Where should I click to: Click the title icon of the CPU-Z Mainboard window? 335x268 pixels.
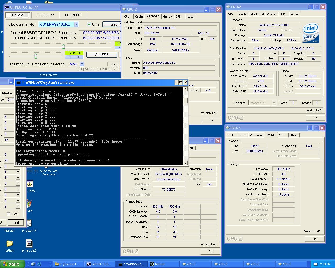point(124,9)
